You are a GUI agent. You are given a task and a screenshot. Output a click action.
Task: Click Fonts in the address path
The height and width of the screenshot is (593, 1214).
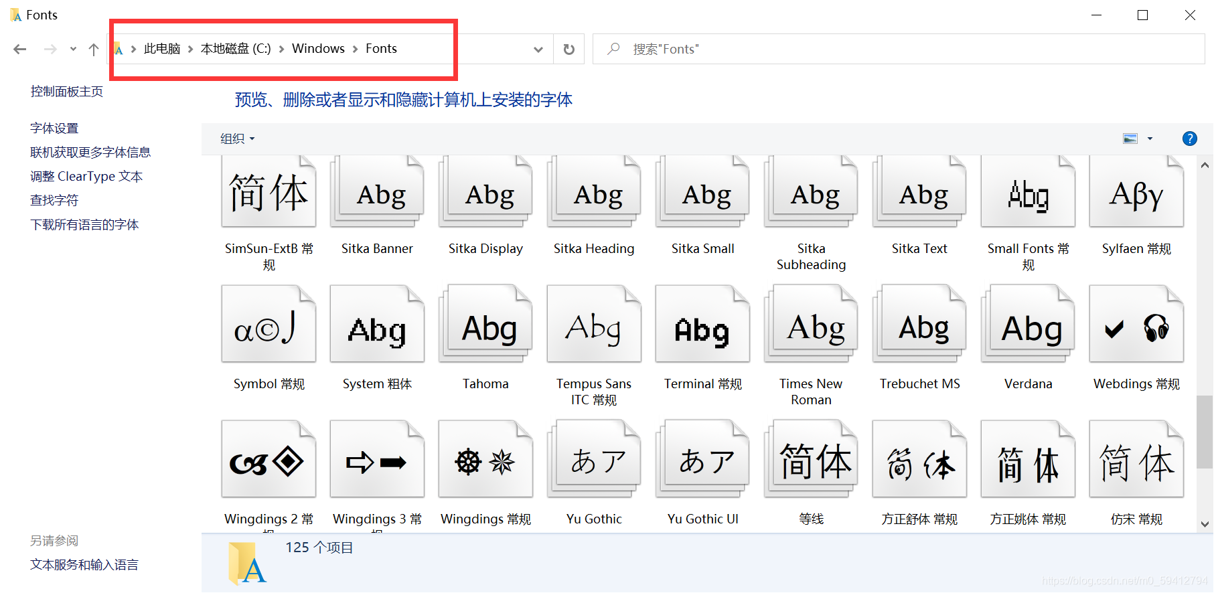(x=381, y=48)
